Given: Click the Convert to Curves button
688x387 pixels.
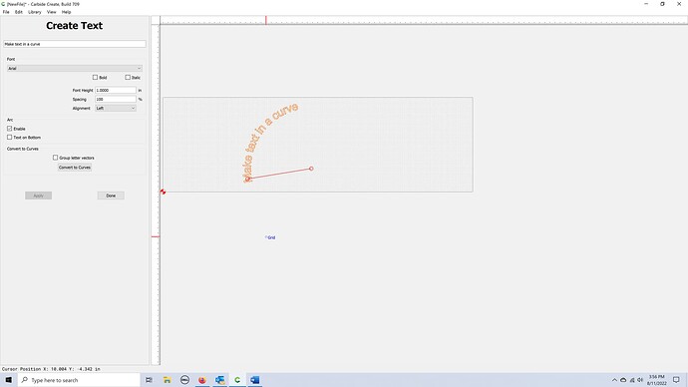Looking at the screenshot, I should [75, 168].
